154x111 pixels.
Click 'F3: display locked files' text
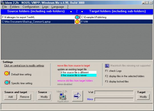click(x=117, y=82)
